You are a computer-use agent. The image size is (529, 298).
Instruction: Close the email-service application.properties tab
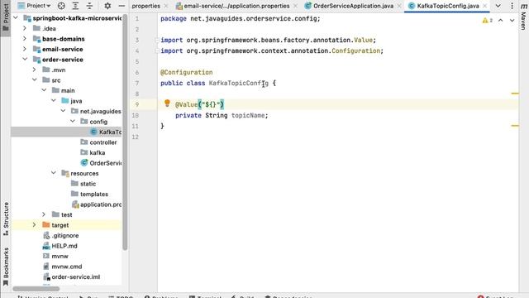pyautogui.click(x=296, y=6)
